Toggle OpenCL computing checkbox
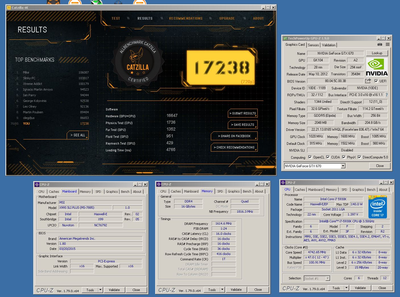400x297 pixels. pyautogui.click(x=310, y=157)
